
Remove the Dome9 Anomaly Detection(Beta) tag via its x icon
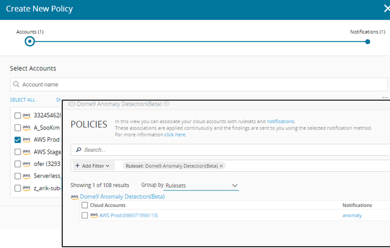tap(166, 104)
